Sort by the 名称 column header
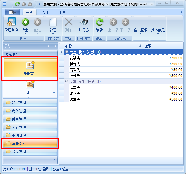This screenshot has height=174, width=186. [x=101, y=46]
